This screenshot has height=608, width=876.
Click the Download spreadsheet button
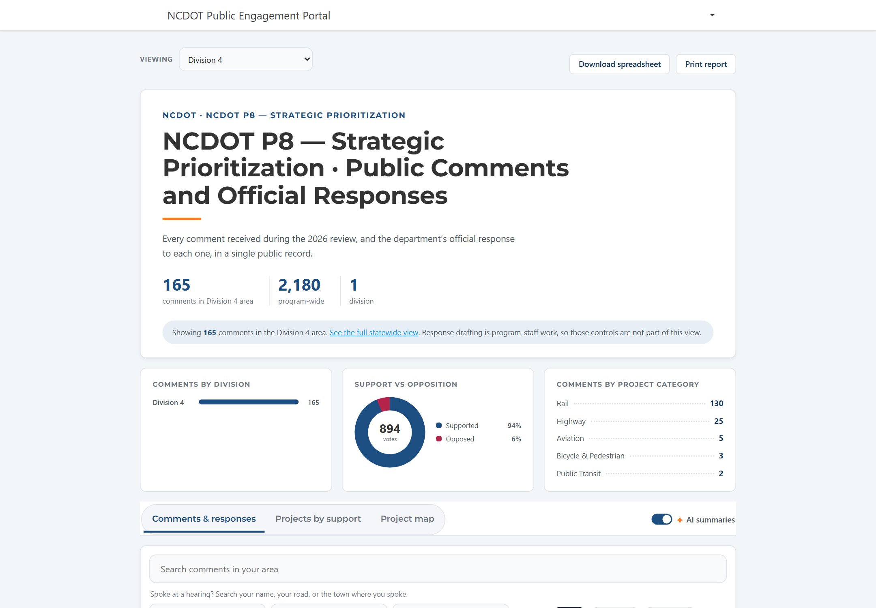619,64
